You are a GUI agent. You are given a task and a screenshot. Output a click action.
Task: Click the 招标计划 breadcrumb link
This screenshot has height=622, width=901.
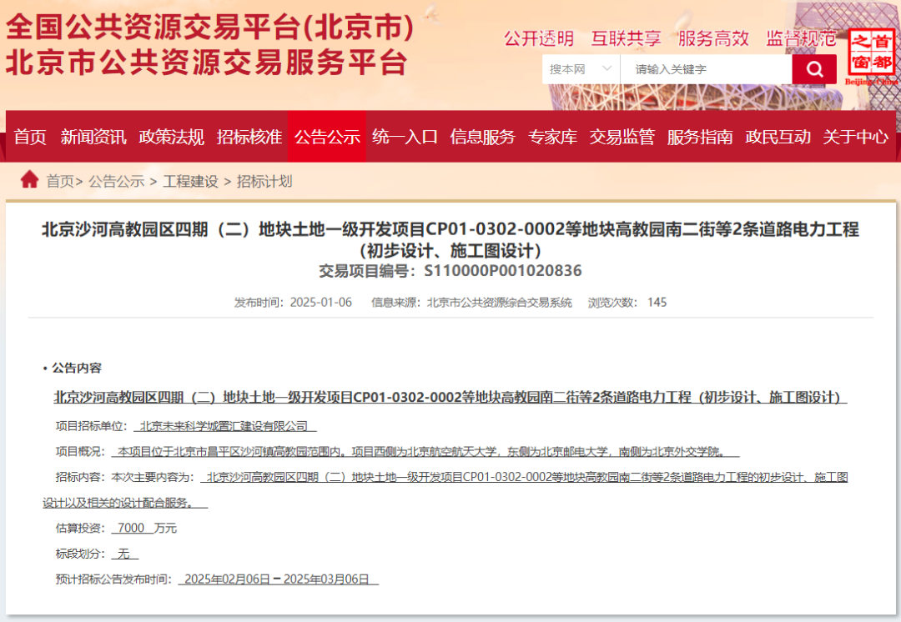tap(264, 181)
